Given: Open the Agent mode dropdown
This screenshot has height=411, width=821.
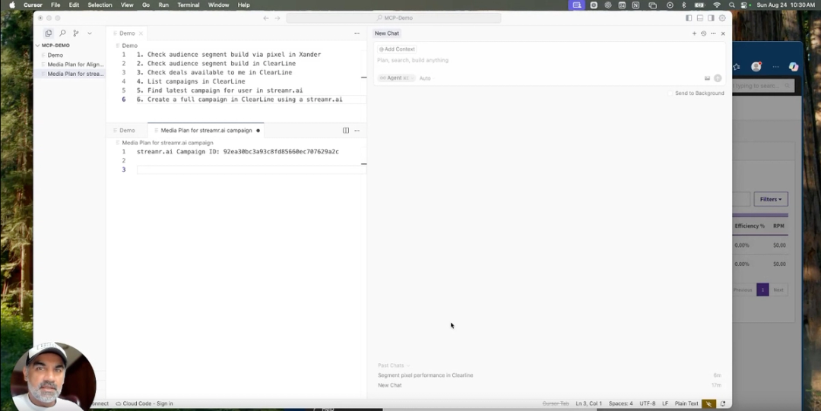Looking at the screenshot, I should (x=396, y=78).
